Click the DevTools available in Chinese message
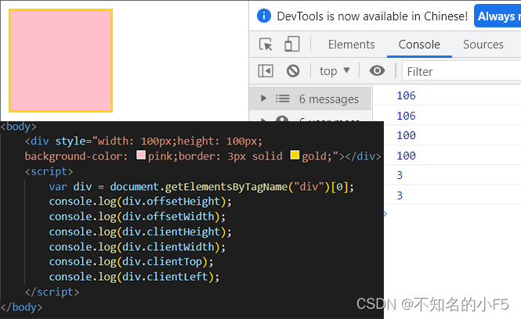This screenshot has width=521, height=319. pos(372,16)
